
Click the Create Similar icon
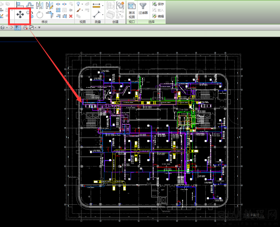tap(120, 14)
